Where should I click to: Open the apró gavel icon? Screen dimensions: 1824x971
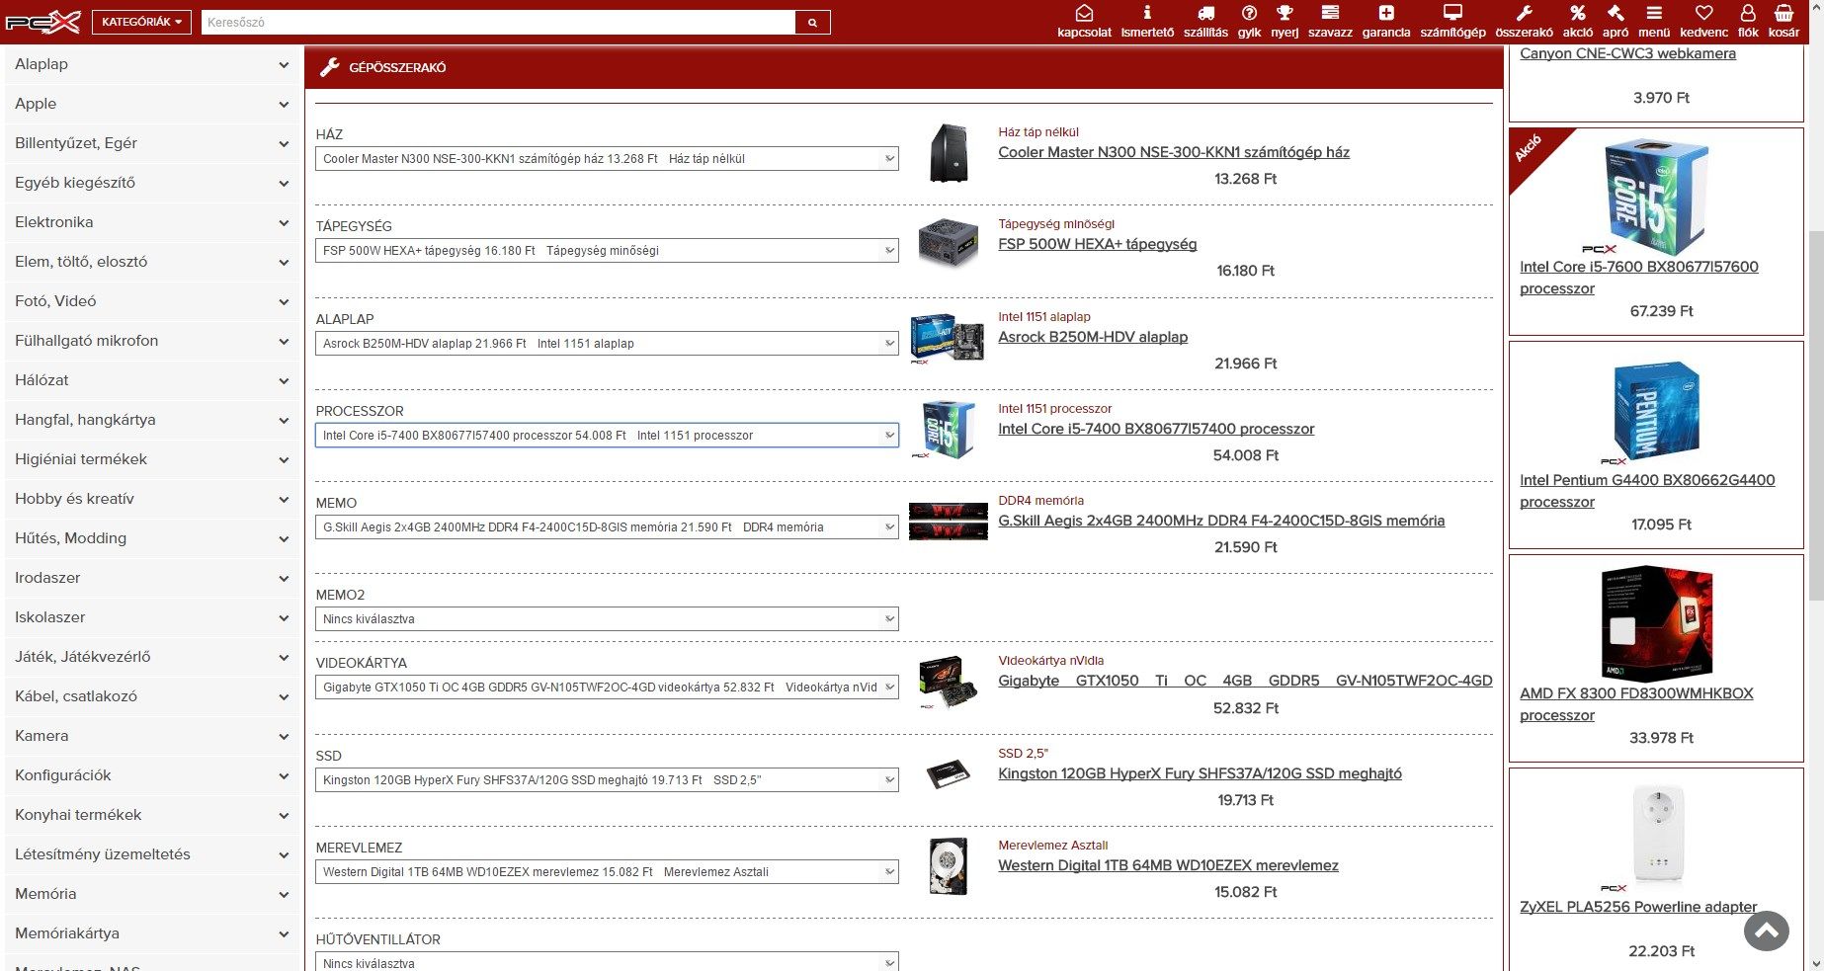click(x=1616, y=13)
